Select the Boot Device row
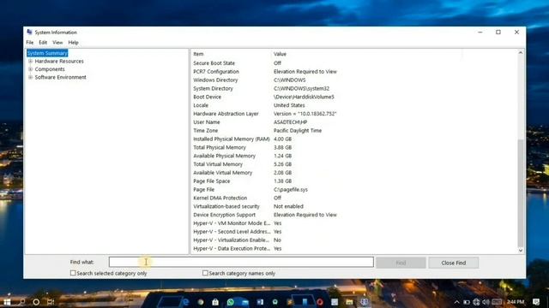The image size is (549, 308). pos(354,97)
